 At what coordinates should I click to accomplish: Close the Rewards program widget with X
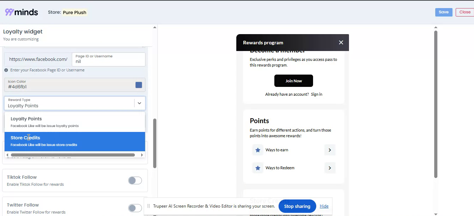(x=341, y=43)
